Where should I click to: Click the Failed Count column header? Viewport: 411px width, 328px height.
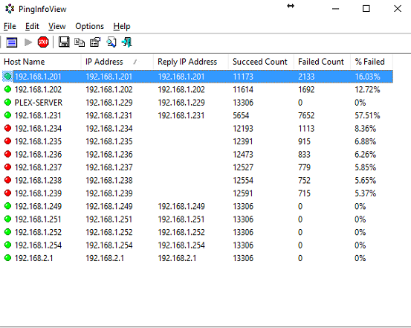[x=322, y=62]
